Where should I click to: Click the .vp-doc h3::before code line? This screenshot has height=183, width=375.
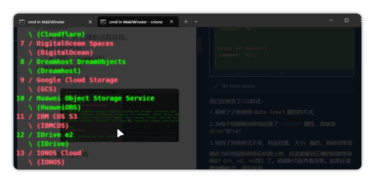(241, 48)
